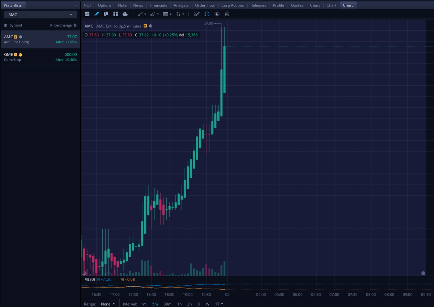Switch to candlestick chart style icon
The height and width of the screenshot is (307, 434).
(106, 14)
